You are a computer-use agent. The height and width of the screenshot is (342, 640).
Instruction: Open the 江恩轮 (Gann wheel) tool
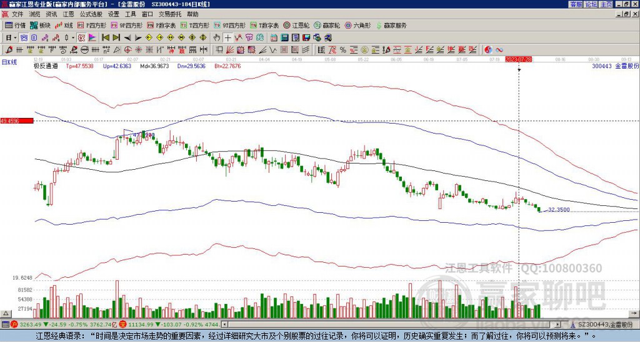(297, 25)
